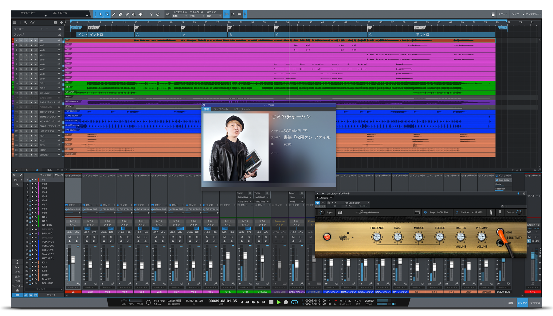Click the ブラウズ button at bottom right

tap(535, 303)
